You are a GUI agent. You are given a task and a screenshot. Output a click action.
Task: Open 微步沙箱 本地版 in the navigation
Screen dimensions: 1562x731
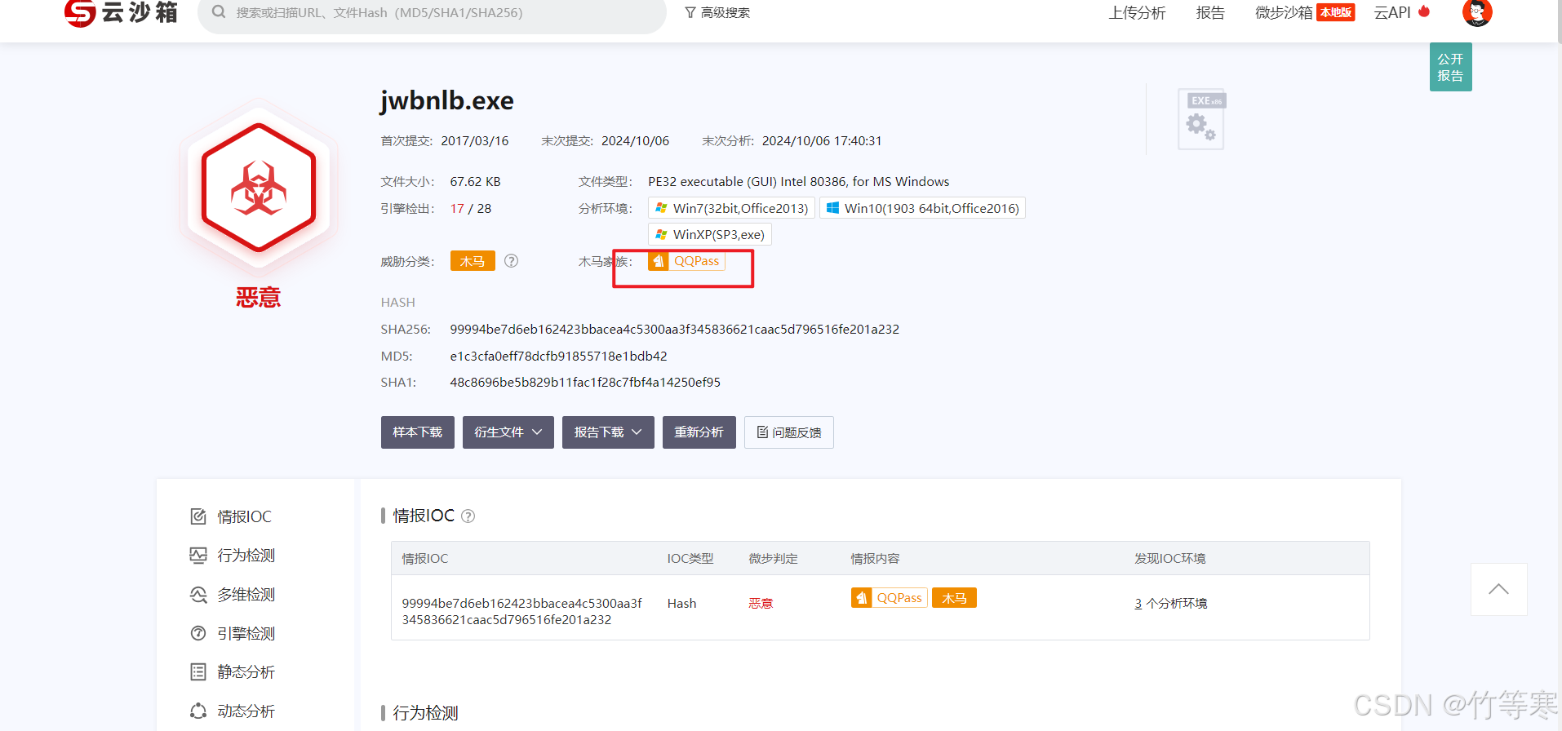pyautogui.click(x=1304, y=12)
